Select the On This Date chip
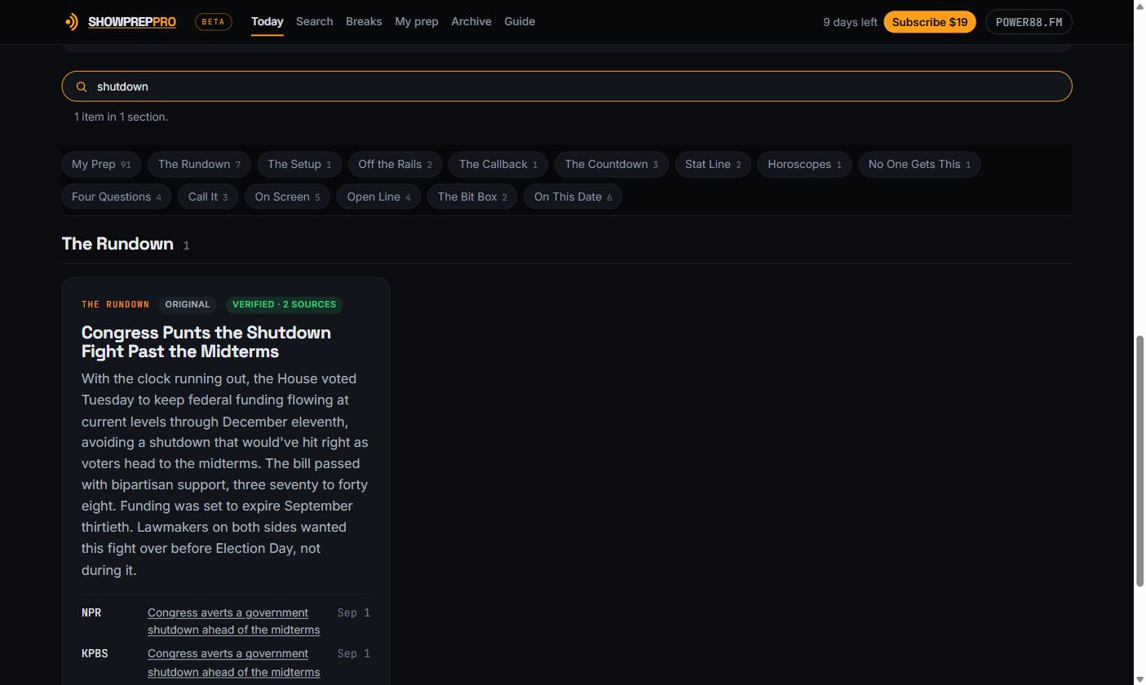Image resolution: width=1146 pixels, height=685 pixels. coord(573,197)
